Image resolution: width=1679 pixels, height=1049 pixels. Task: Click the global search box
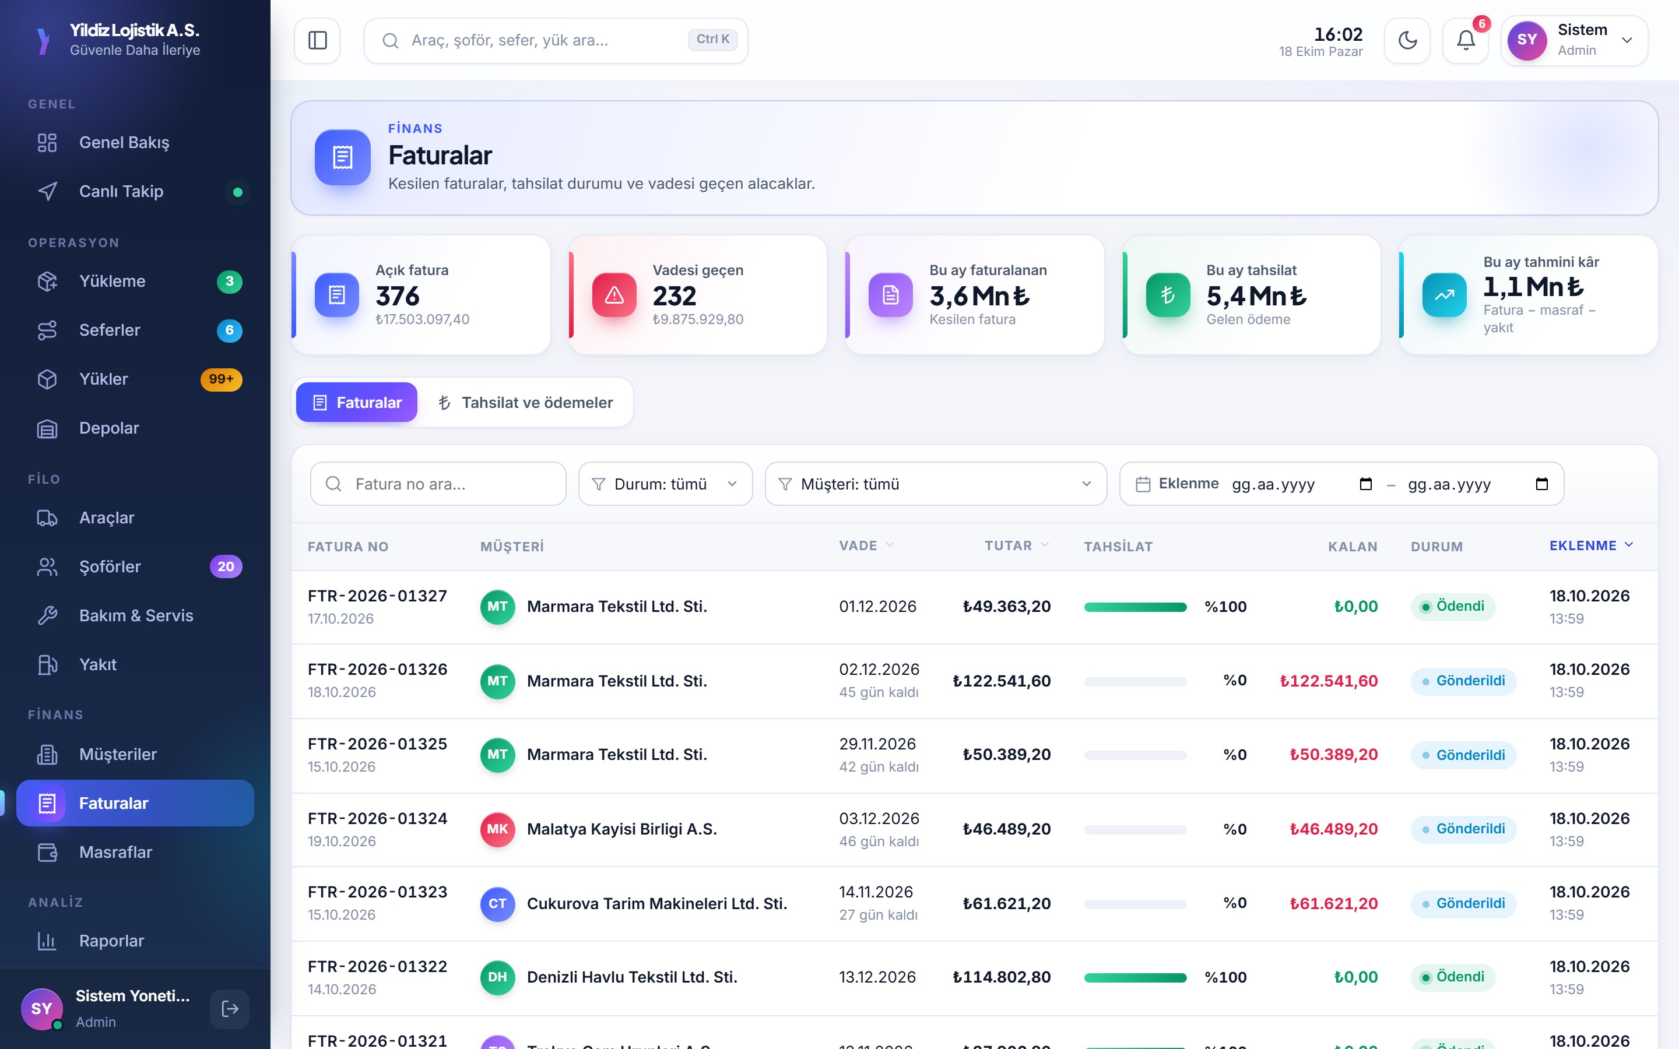pyautogui.click(x=556, y=40)
